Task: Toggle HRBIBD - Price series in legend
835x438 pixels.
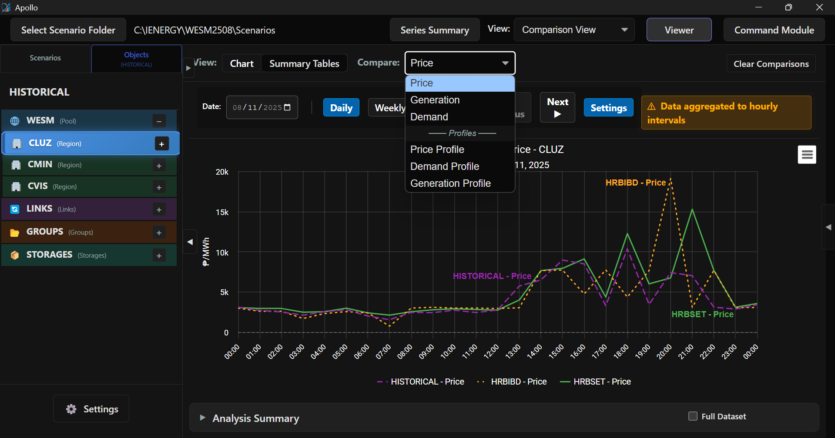Action: [518, 382]
